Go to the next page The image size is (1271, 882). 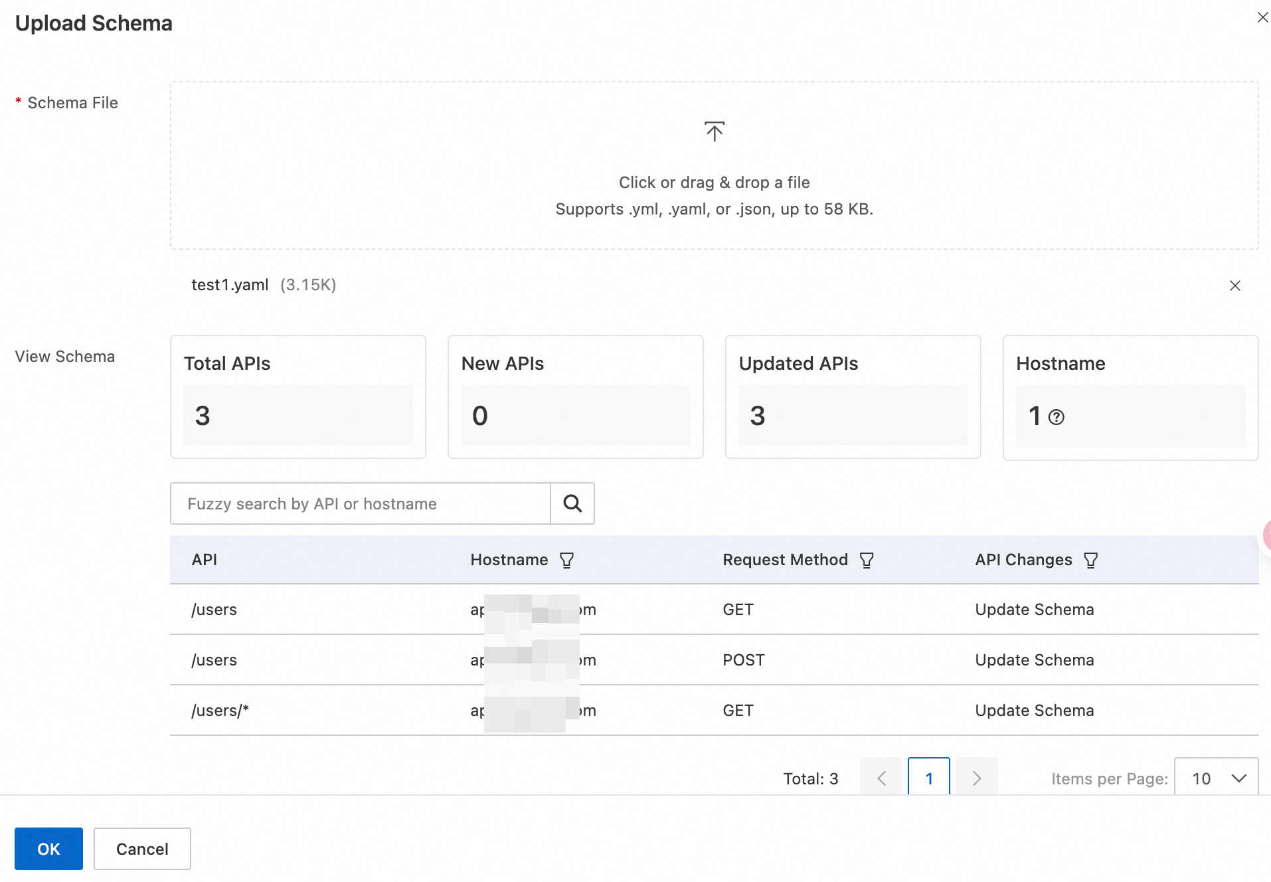coord(977,778)
